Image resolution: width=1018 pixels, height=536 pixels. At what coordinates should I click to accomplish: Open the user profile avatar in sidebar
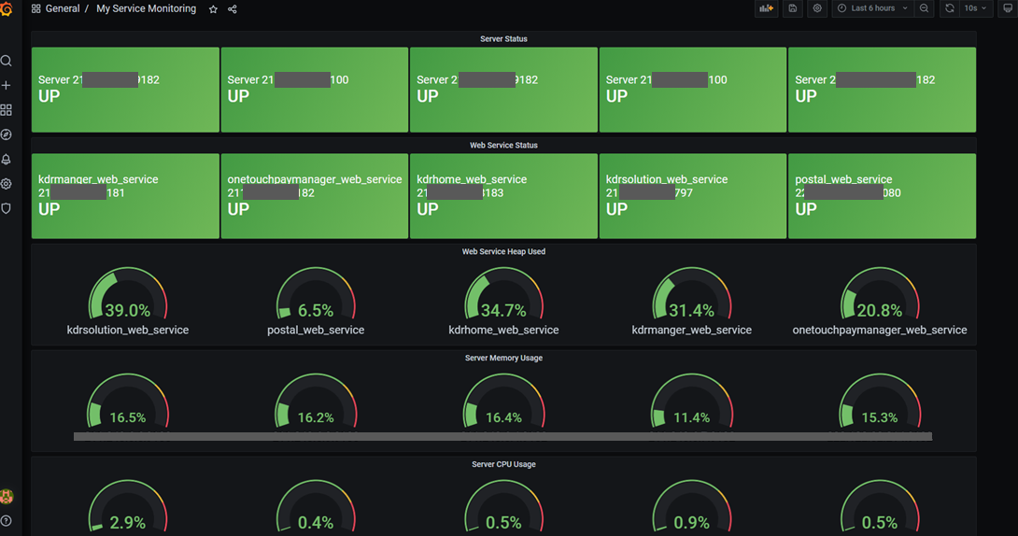point(7,497)
